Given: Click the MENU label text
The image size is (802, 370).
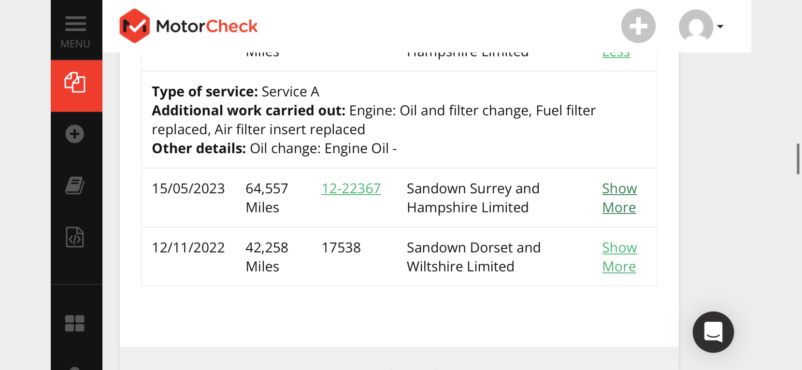Looking at the screenshot, I should 75,44.
